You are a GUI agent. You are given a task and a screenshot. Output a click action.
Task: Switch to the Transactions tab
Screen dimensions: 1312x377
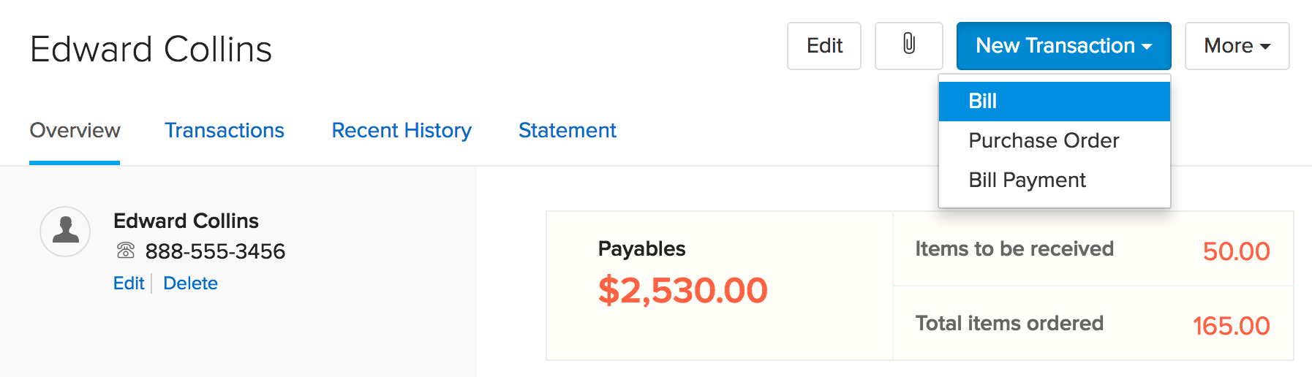(x=224, y=130)
